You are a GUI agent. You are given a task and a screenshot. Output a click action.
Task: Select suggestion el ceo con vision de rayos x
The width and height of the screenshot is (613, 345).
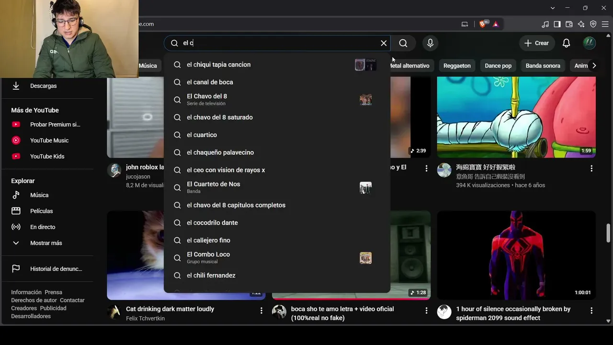pos(277,170)
